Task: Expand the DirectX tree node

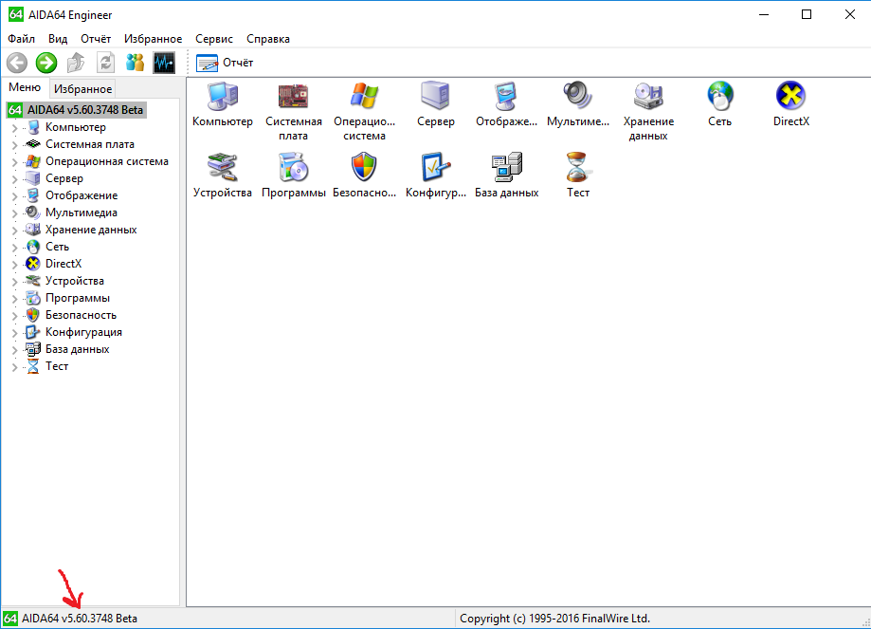Action: point(14,264)
